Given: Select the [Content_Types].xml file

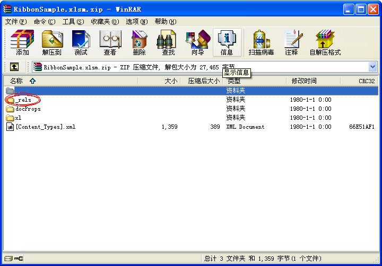Looking at the screenshot, I should 45,127.
